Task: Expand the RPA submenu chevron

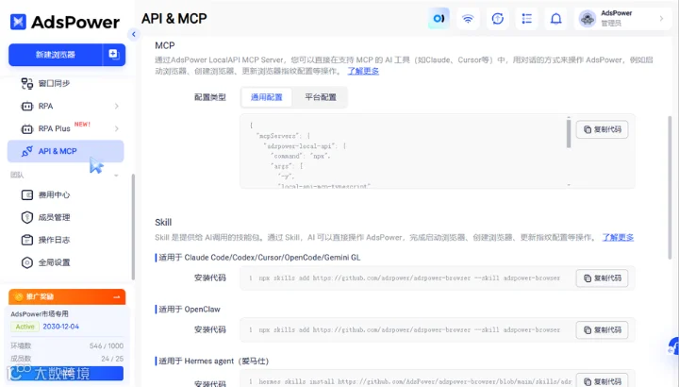Action: coord(117,106)
